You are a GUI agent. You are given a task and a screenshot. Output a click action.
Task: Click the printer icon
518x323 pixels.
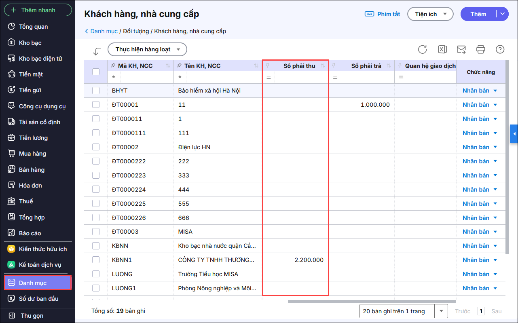[480, 49]
